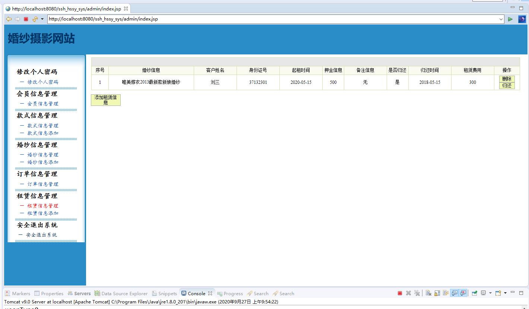Toggle Show Console When Standard Error Changes

(462, 293)
